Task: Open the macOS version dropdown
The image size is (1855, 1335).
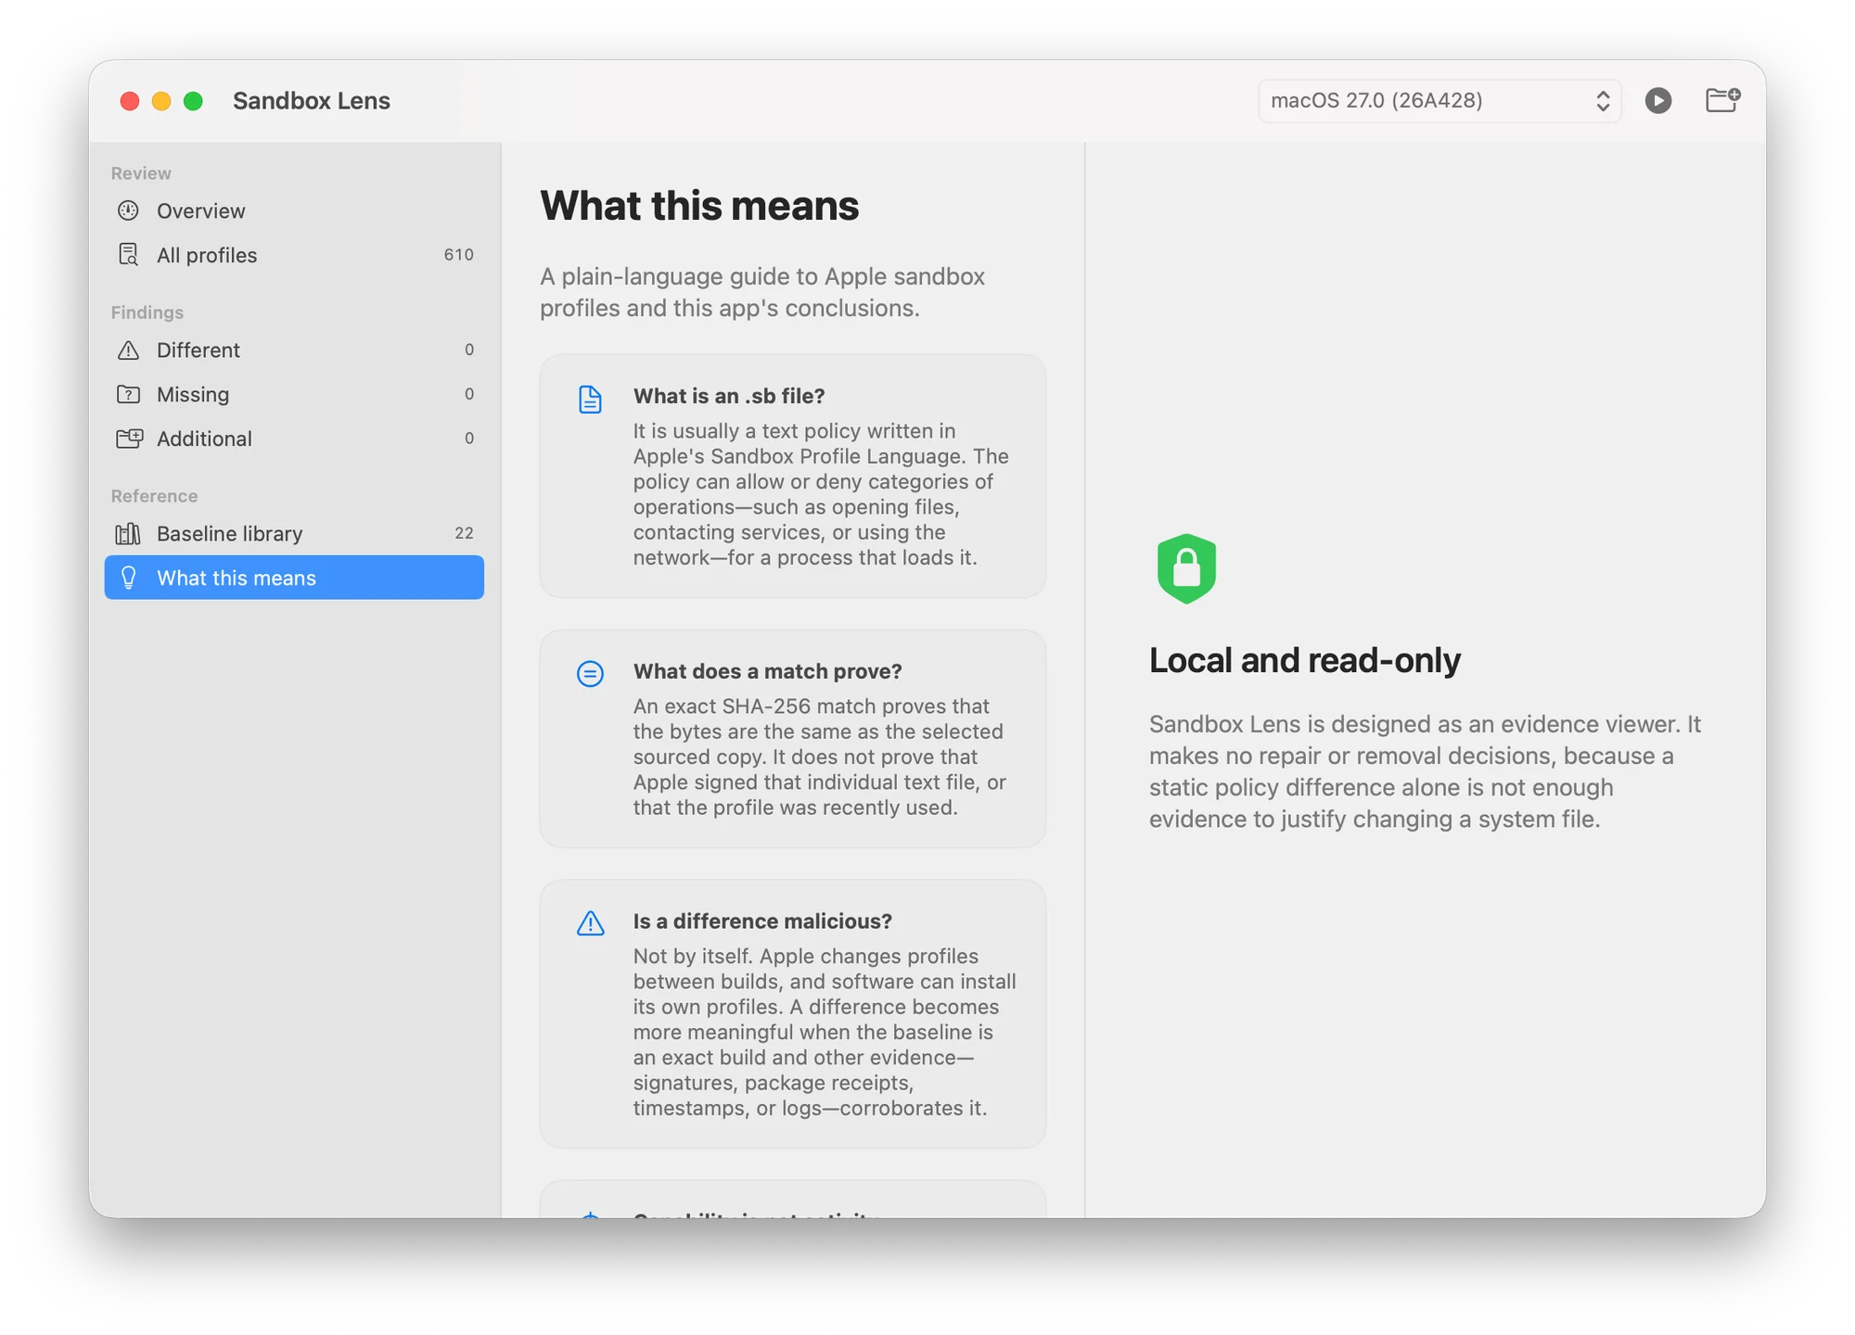Action: pyautogui.click(x=1439, y=100)
